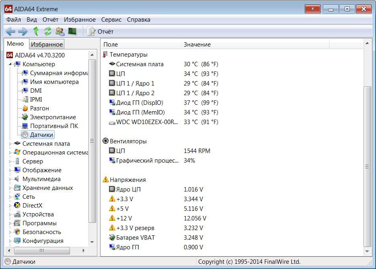Select the Электропитание tree item
This screenshot has width=376, height=269.
(x=53, y=117)
